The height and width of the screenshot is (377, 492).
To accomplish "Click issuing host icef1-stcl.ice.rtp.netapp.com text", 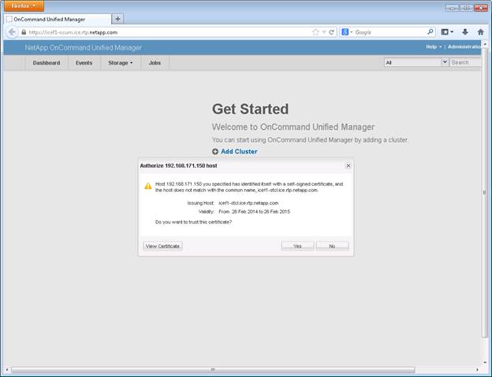I will pyautogui.click(x=248, y=203).
